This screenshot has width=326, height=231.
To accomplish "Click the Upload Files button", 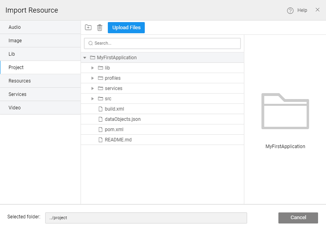I will click(x=126, y=27).
